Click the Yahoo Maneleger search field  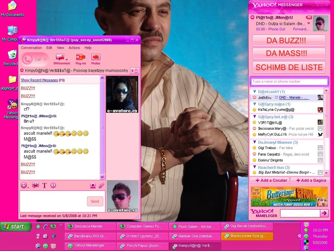300,213
